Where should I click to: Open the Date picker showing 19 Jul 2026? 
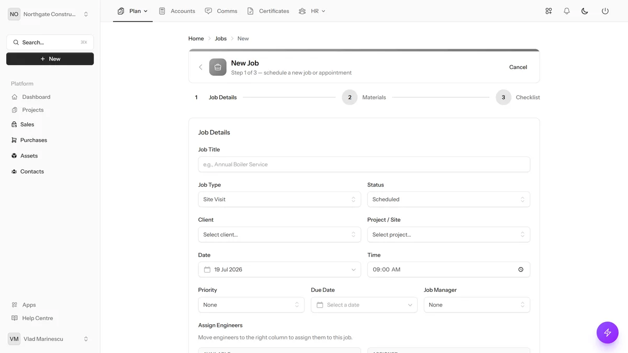279,269
